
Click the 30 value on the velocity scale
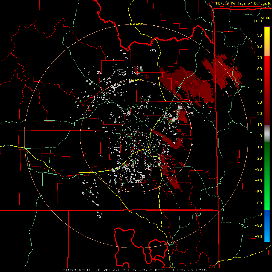click(260, 102)
